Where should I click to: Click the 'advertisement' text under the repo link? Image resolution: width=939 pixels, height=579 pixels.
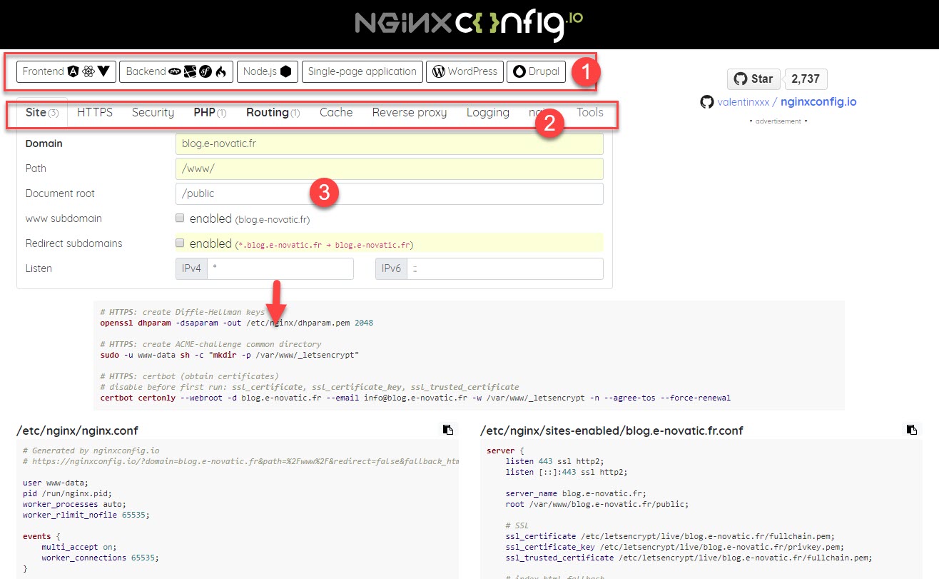click(778, 121)
